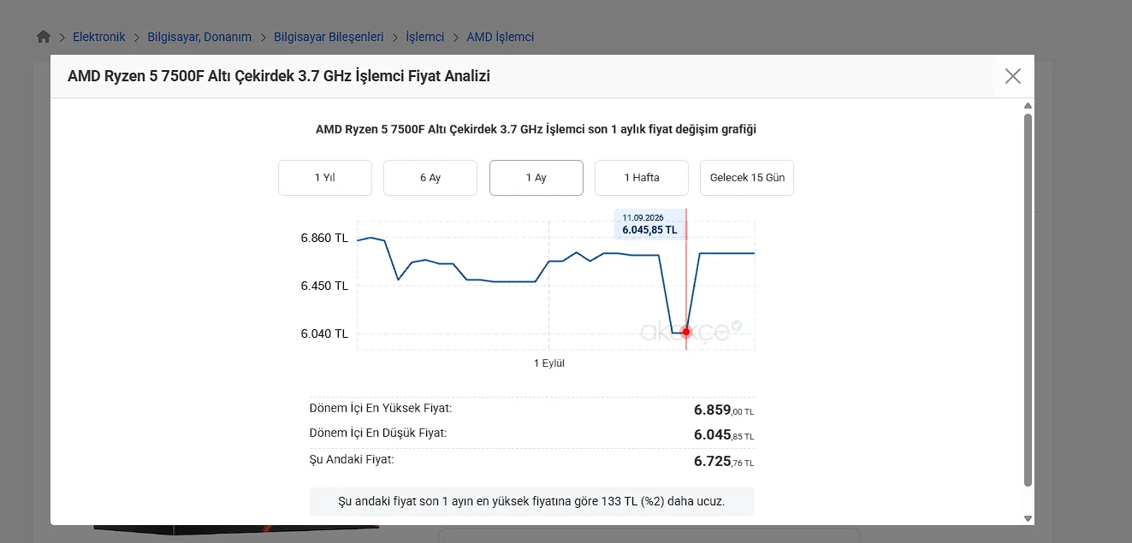Navigate to İşlemci breadcrumb
The height and width of the screenshot is (543, 1132).
(x=425, y=37)
